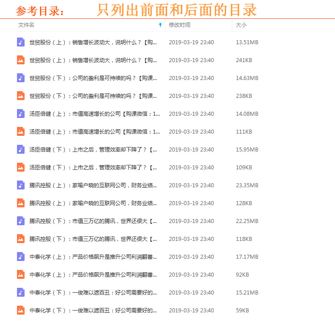
Task: Click the image icon for 汤臣倍健（上）
Action: (x=21, y=132)
